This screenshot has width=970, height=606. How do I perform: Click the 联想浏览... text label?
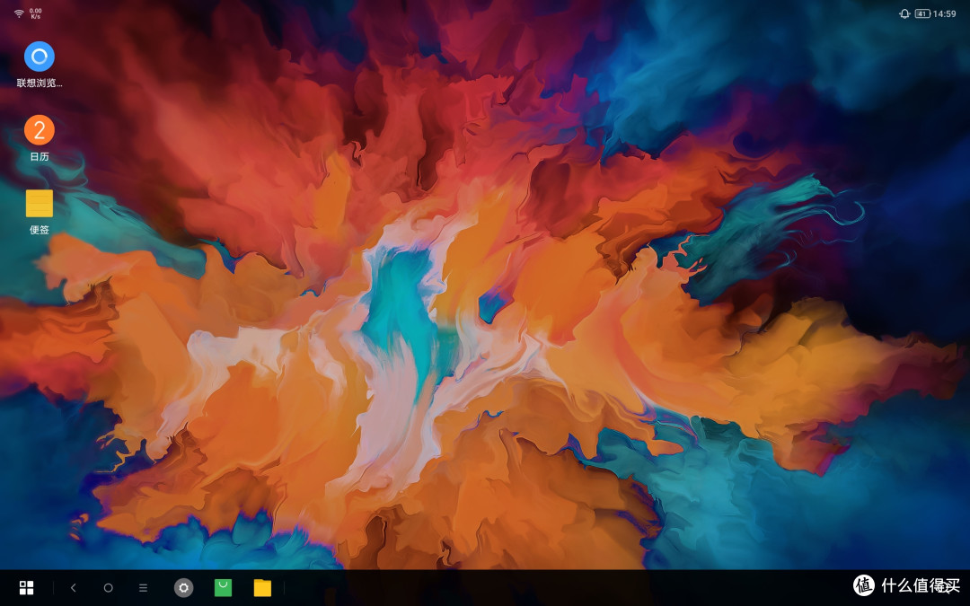pos(40,83)
